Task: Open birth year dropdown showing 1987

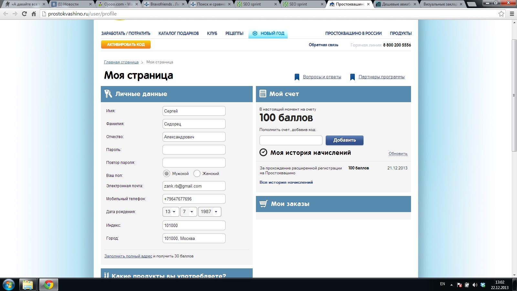Action: click(210, 212)
